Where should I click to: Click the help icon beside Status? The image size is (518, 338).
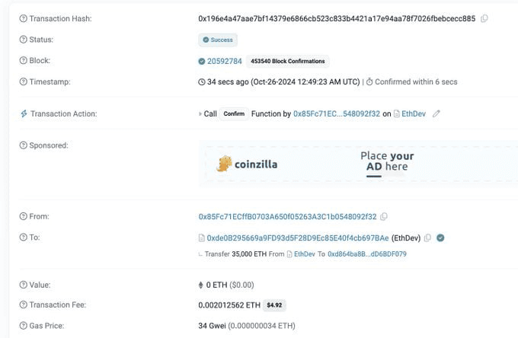tap(23, 40)
